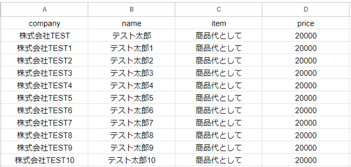Select column C header
This screenshot has width=351, height=167.
(219, 10)
